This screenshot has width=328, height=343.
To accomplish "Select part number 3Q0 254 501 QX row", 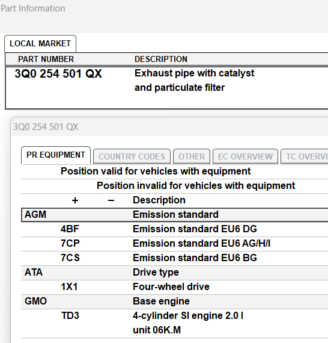I will pyautogui.click(x=166, y=88).
